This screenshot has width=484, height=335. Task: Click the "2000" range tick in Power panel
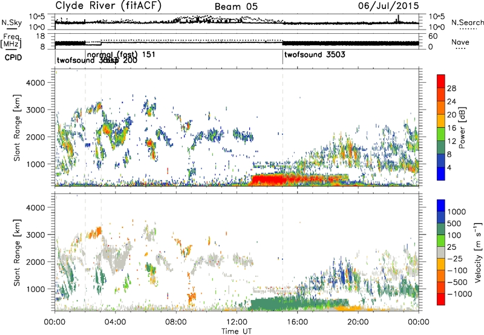pyautogui.click(x=35, y=137)
